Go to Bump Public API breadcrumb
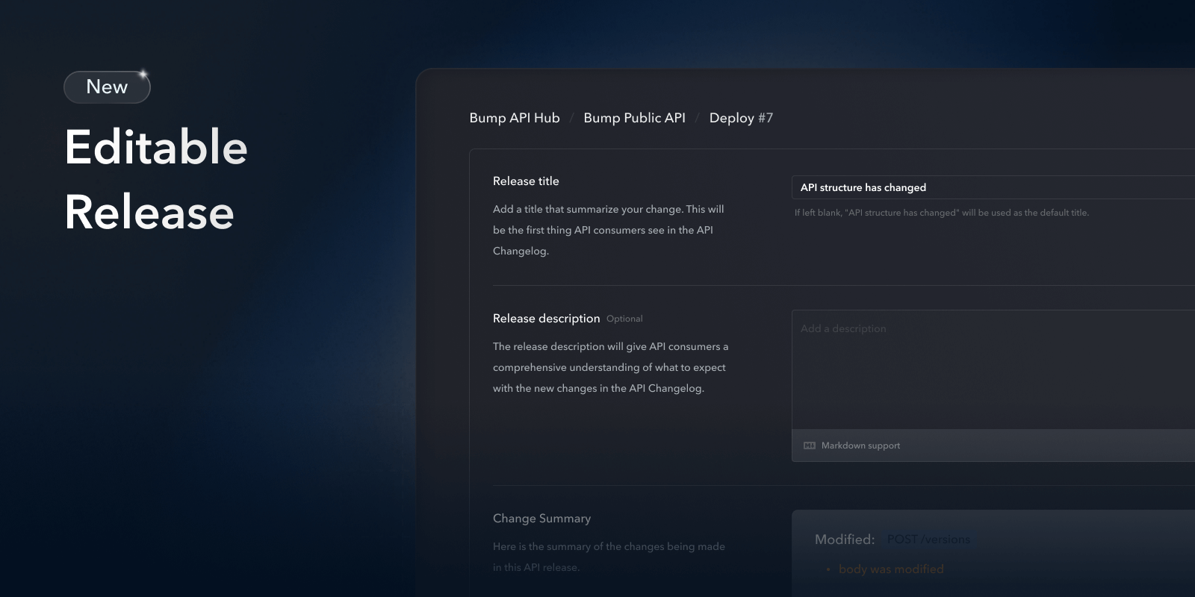Screen dimensions: 1195x597 (x=634, y=118)
